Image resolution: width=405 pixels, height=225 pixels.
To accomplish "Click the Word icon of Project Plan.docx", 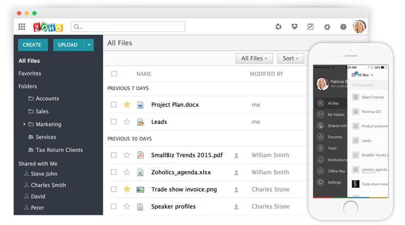I will 140,105.
